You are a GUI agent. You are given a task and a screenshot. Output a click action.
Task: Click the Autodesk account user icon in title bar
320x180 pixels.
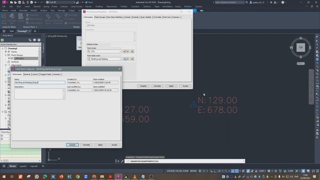251,2
